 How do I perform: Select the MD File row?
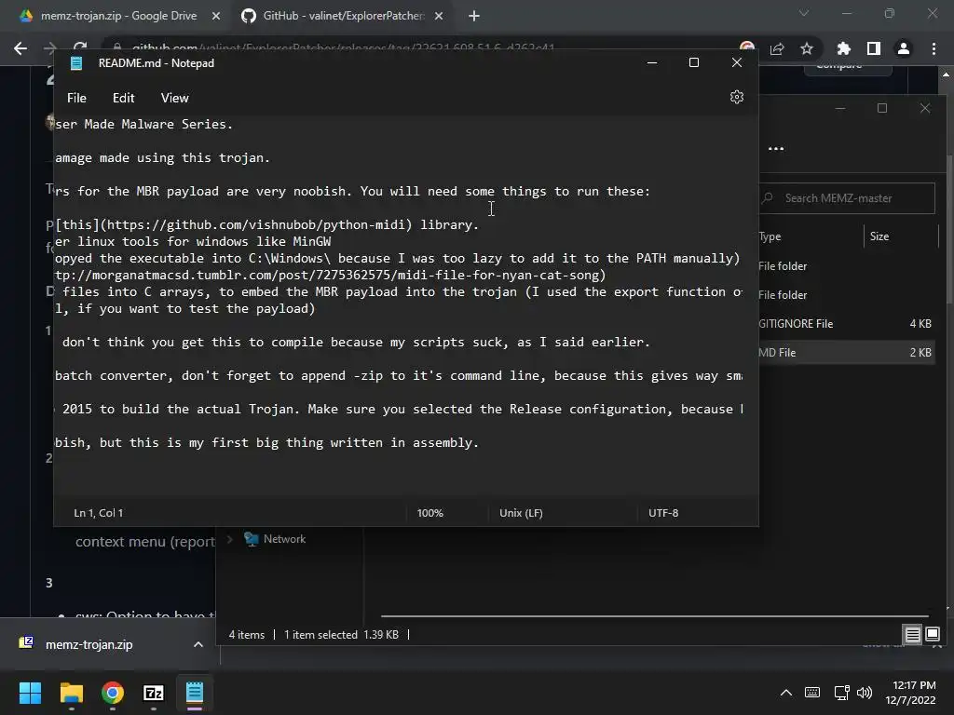(x=846, y=353)
